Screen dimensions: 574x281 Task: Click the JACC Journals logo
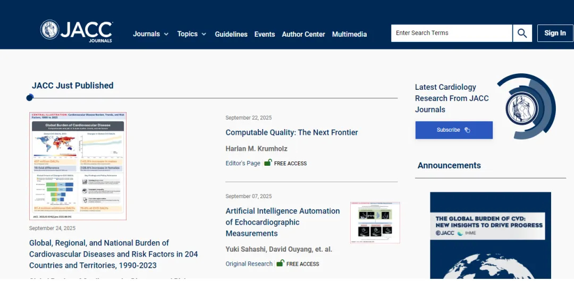pos(77,31)
